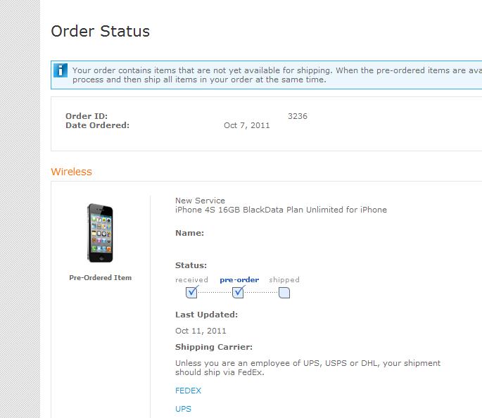482x418 pixels.
Task: Open the iPhone 4S product thumbnail
Action: tap(100, 233)
